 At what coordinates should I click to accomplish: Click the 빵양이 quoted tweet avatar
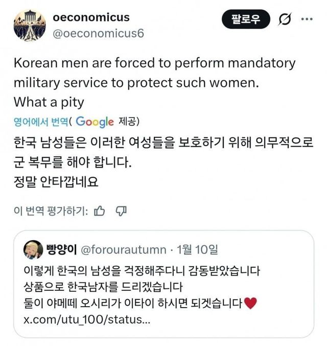click(x=33, y=249)
